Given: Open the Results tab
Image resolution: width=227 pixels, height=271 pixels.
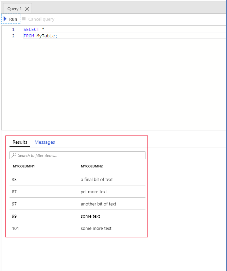Looking at the screenshot, I should (20, 142).
